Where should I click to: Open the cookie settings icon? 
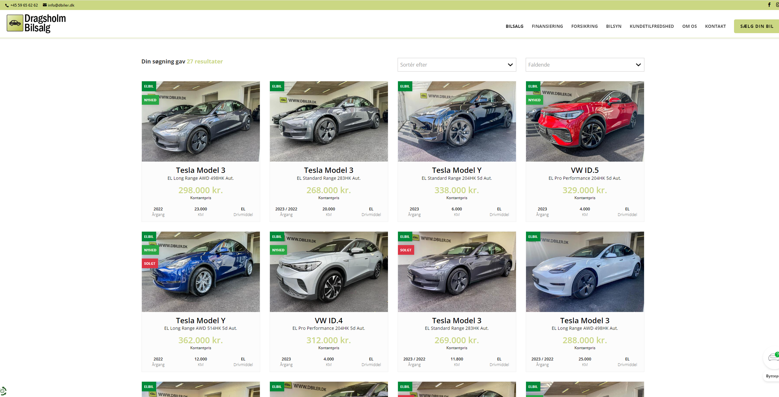point(3,391)
